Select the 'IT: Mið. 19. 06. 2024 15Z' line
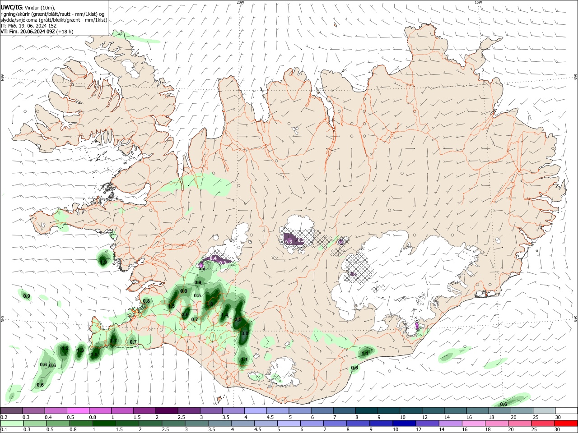This screenshot has width=578, height=433. pos(28,26)
